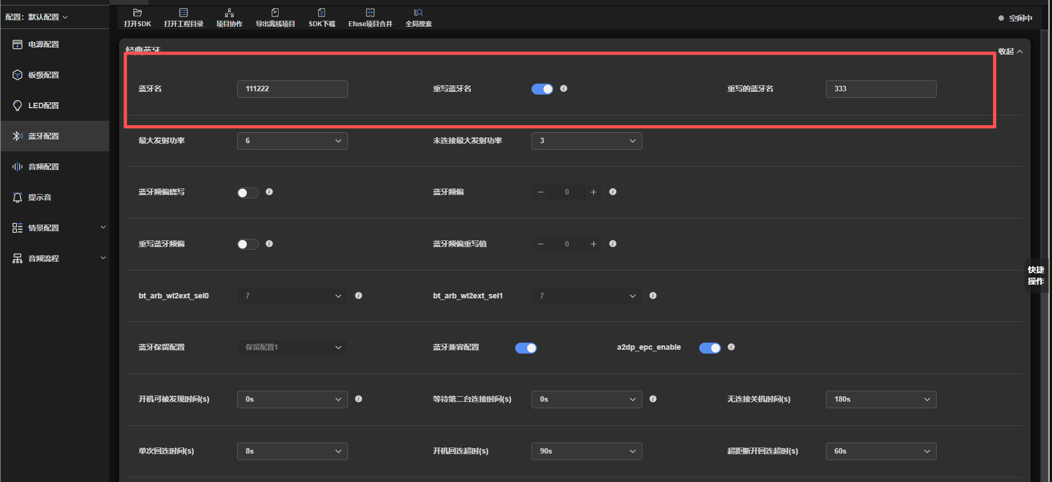Image resolution: width=1052 pixels, height=482 pixels.
Task: Click info icon beside bt_arb_wl2ext_sel1
Action: point(653,296)
